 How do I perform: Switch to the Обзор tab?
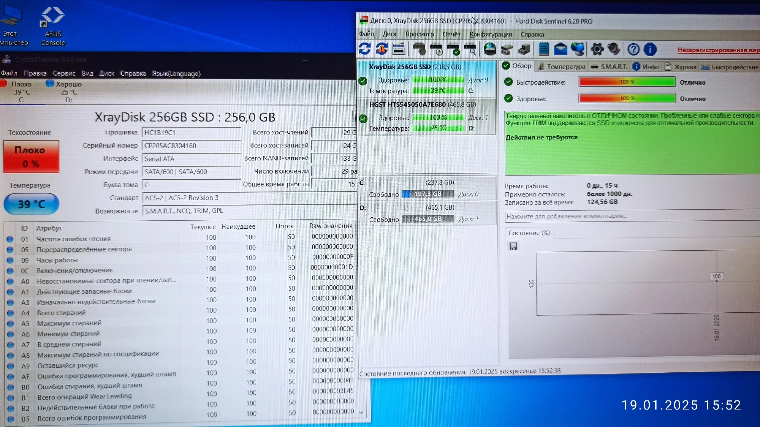(517, 66)
